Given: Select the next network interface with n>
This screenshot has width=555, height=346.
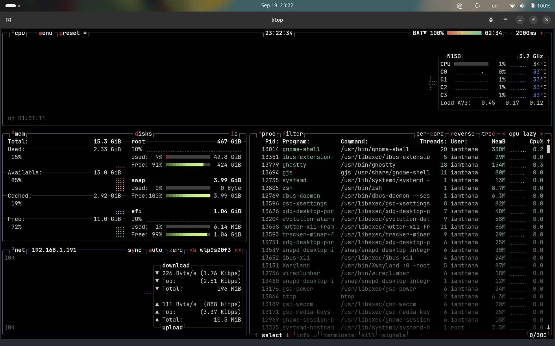Looking at the screenshot, I should coord(238,250).
